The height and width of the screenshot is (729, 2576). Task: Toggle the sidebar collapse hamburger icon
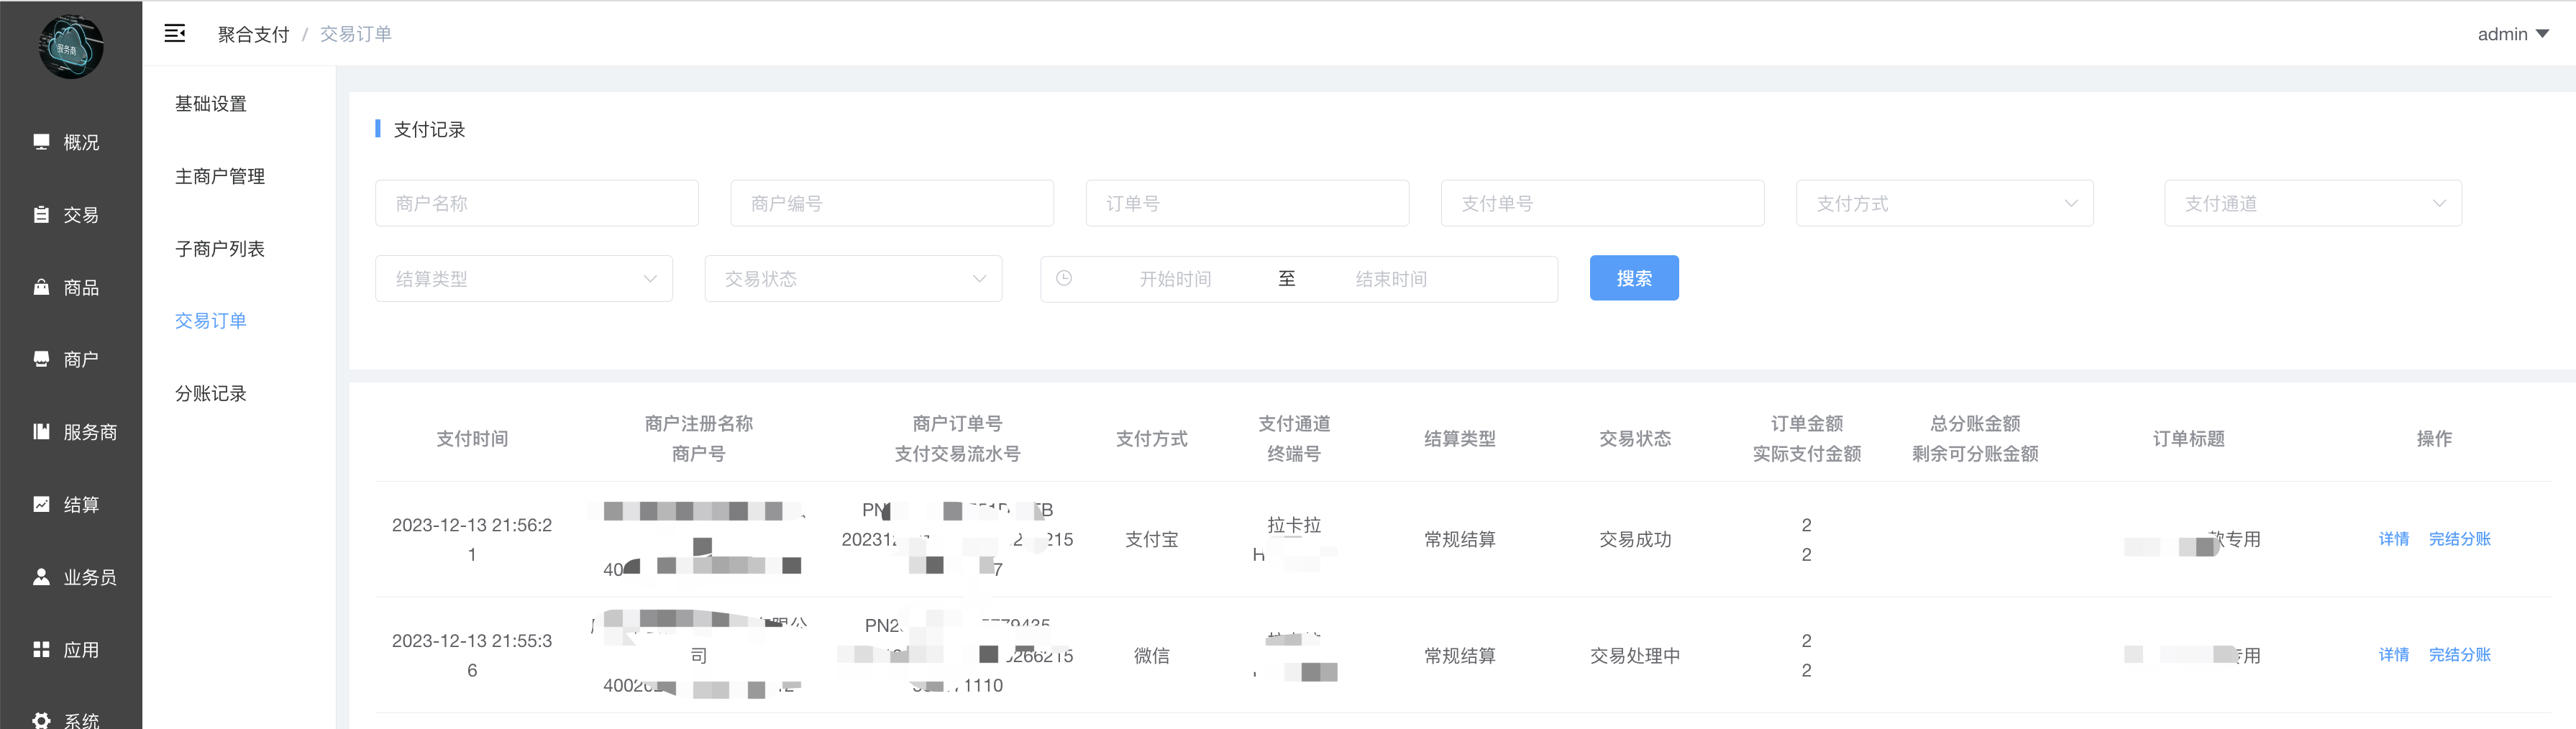(x=175, y=34)
